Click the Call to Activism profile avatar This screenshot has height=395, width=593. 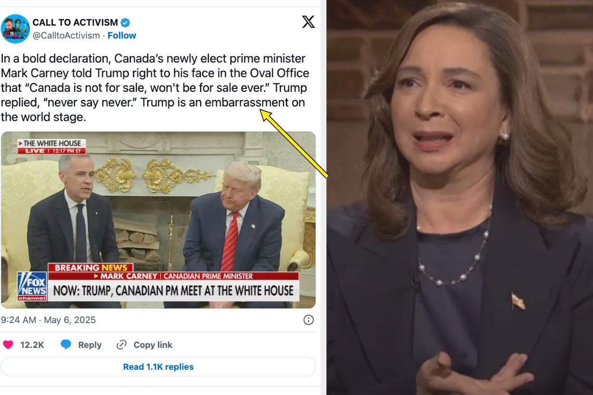click(15, 29)
